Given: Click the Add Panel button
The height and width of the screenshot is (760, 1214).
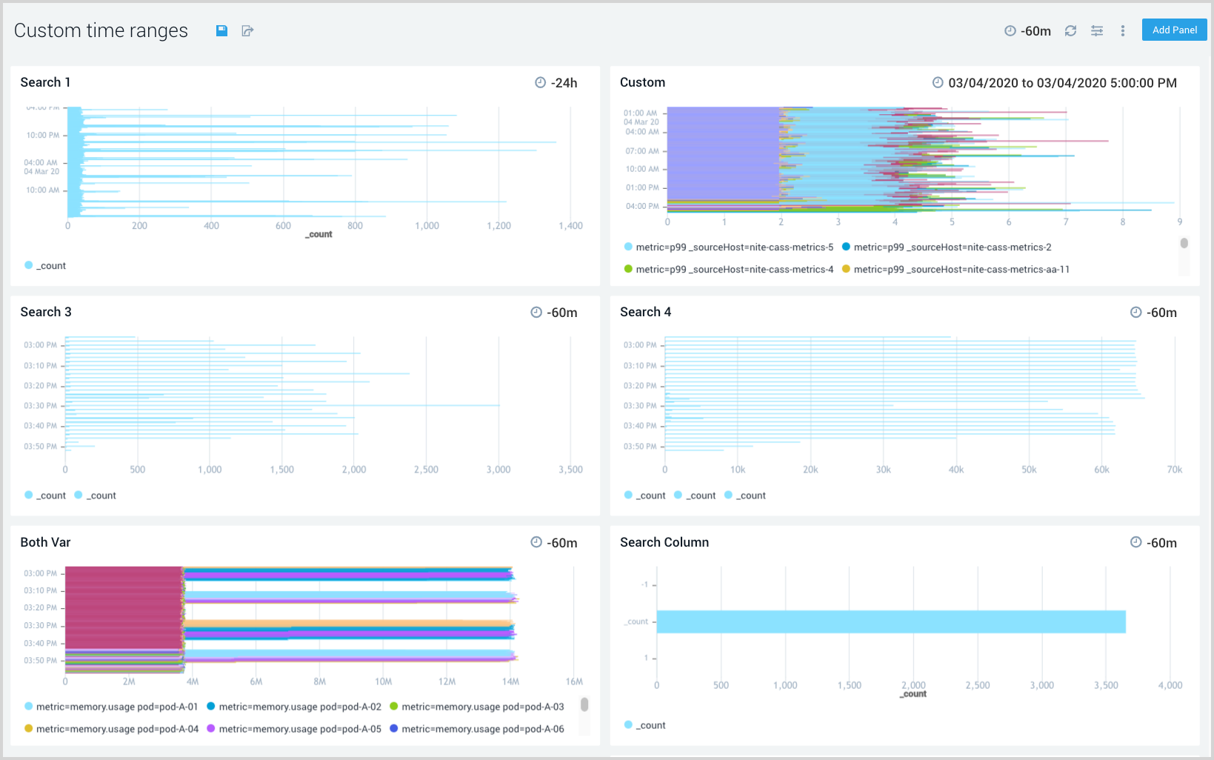Looking at the screenshot, I should click(x=1174, y=30).
